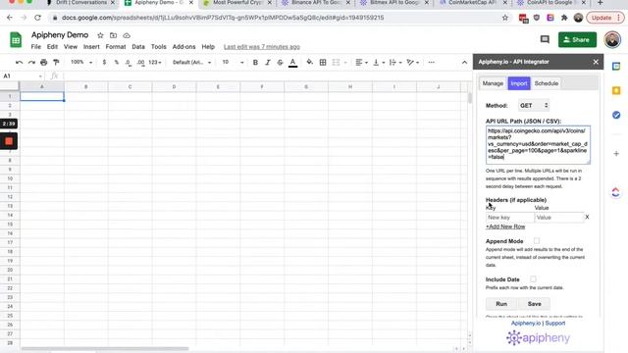Click the Share button
Screen dimensions: 628x353
(577, 39)
